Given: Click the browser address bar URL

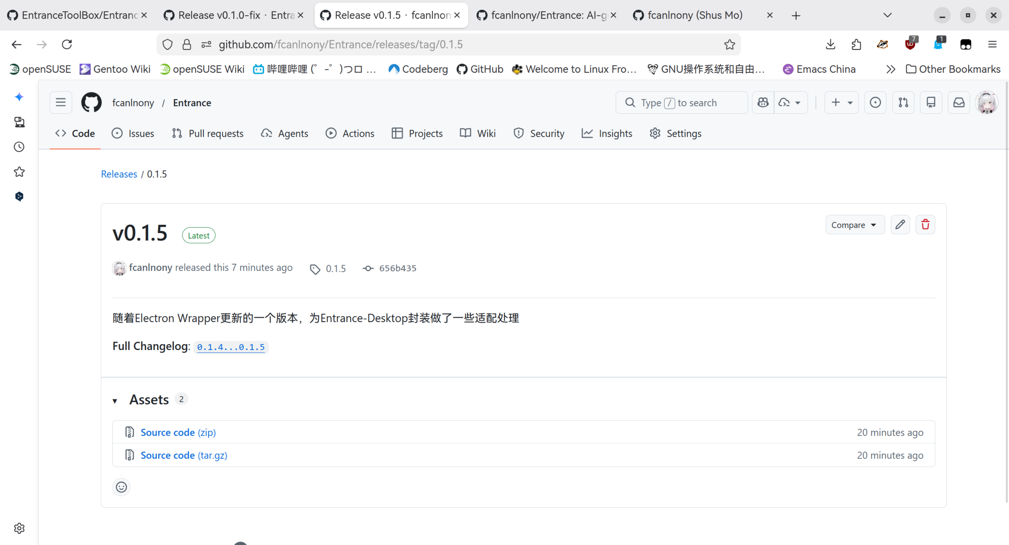Looking at the screenshot, I should (340, 45).
